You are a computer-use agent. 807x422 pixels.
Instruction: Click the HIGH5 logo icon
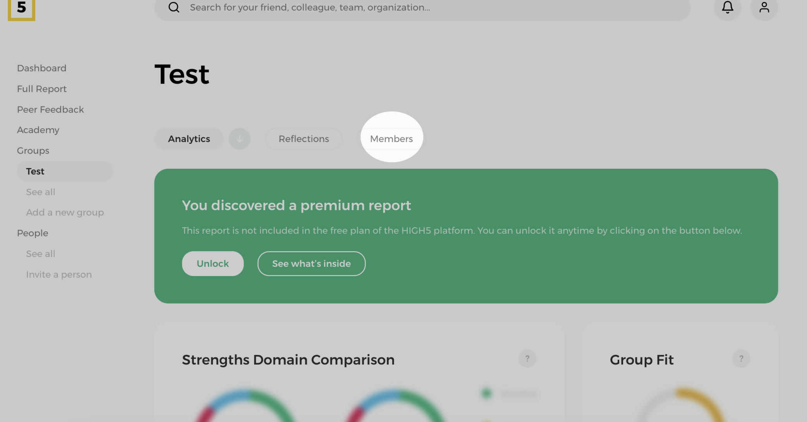[21, 9]
